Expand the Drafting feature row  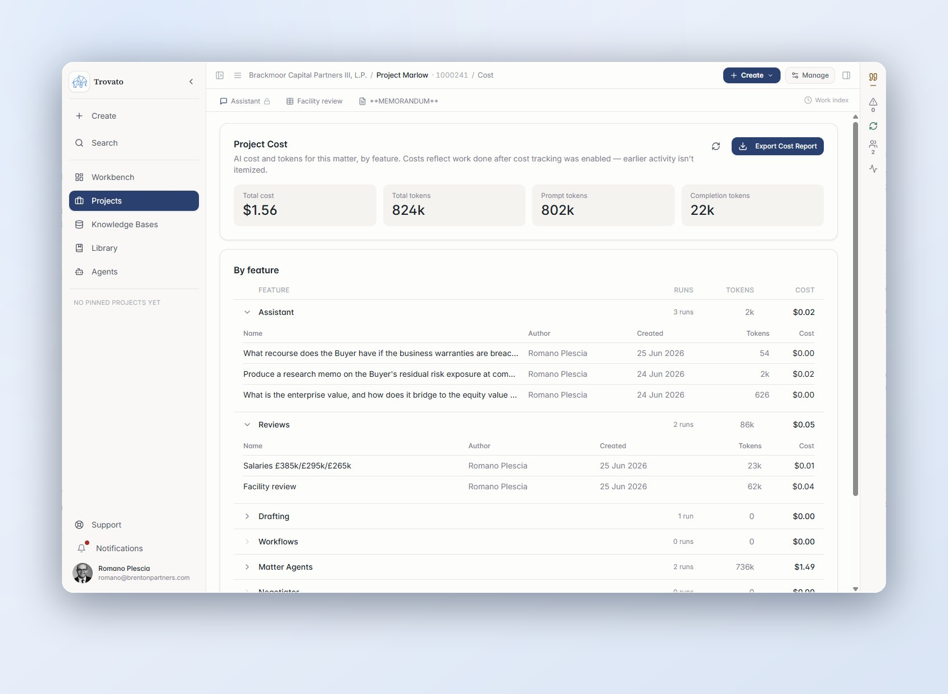(247, 516)
